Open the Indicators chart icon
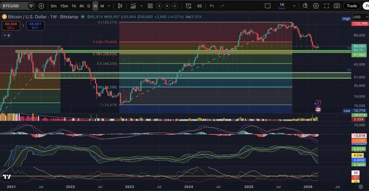 click(x=133, y=6)
